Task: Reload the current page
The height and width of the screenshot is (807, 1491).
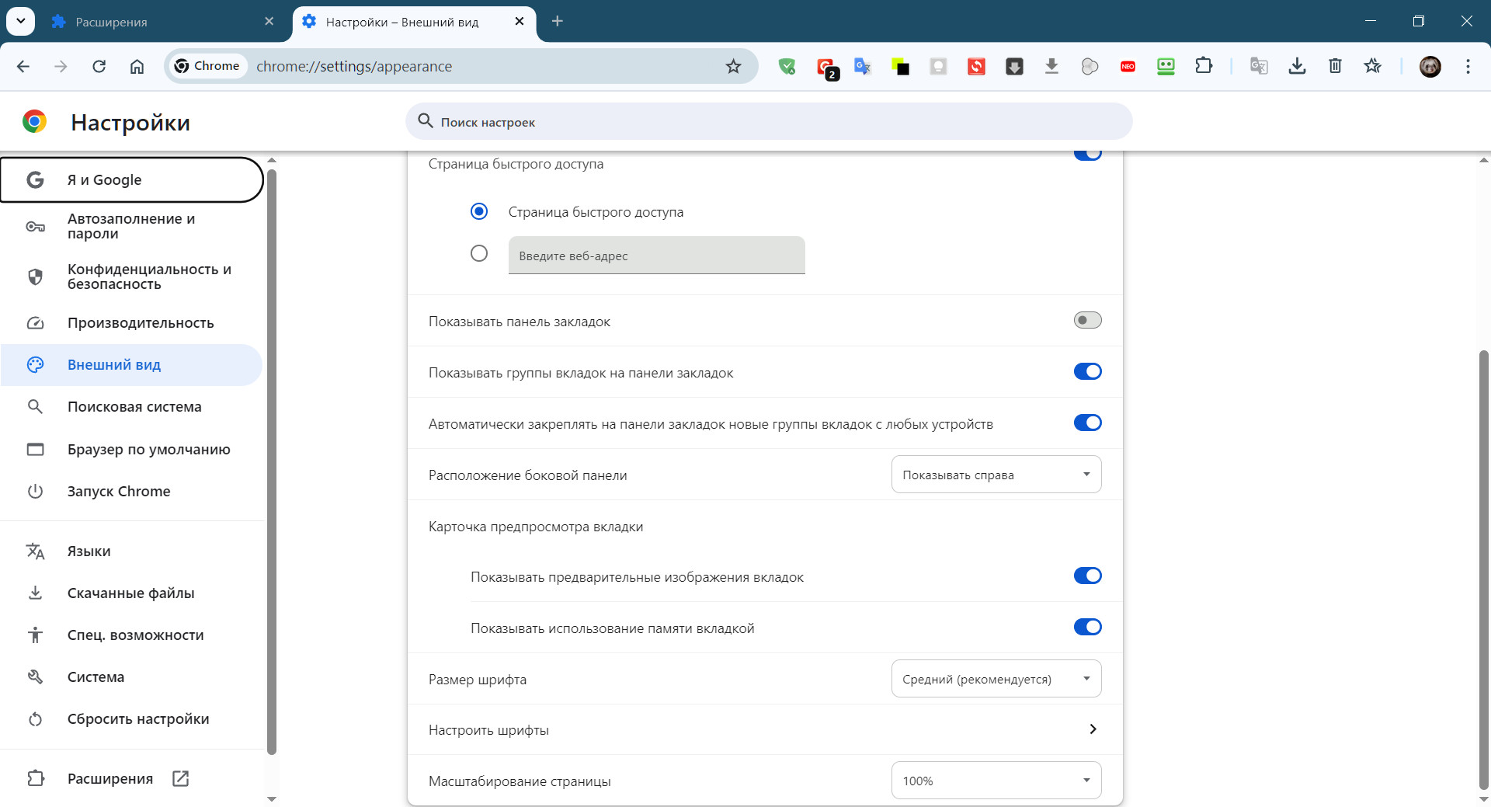Action: [x=99, y=66]
